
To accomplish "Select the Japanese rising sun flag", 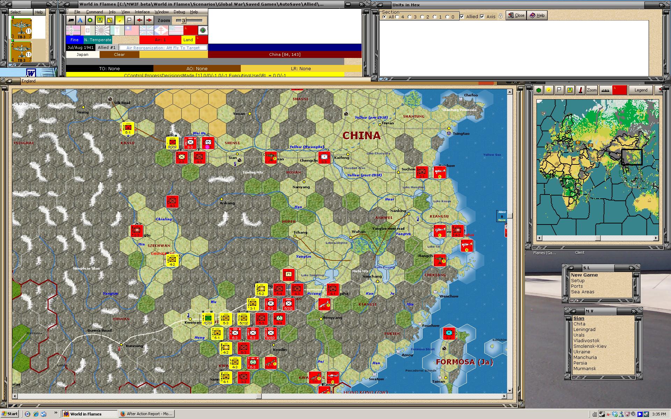I will (x=102, y=30).
